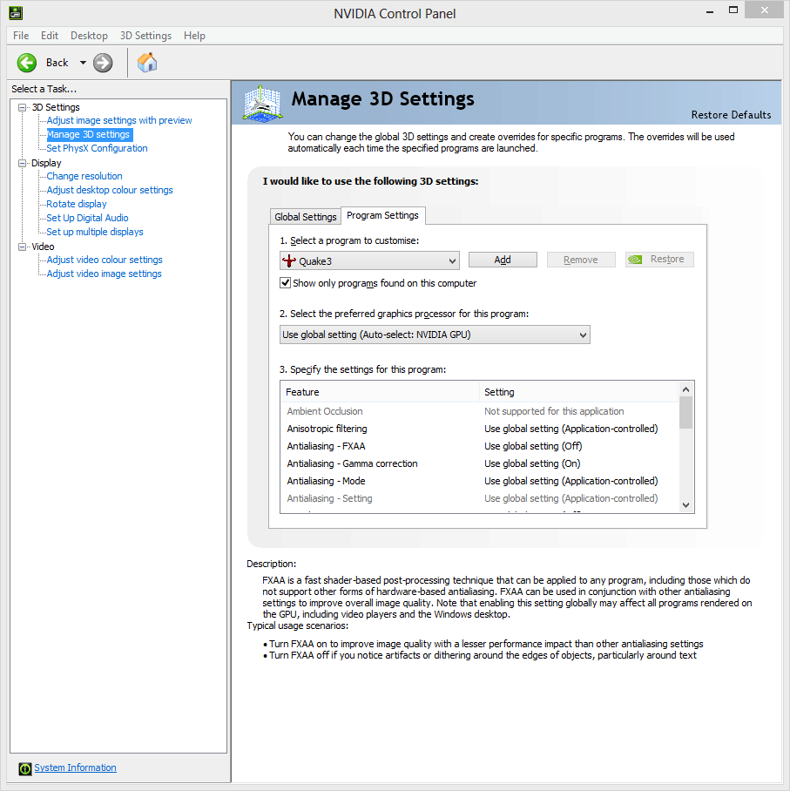Go to the Home page icon
Viewport: 790px width, 791px height.
pos(147,63)
